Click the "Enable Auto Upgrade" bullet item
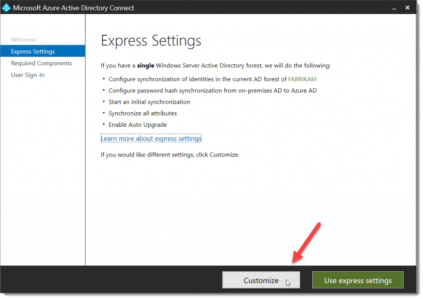The height and width of the screenshot is (299, 423). (138, 124)
